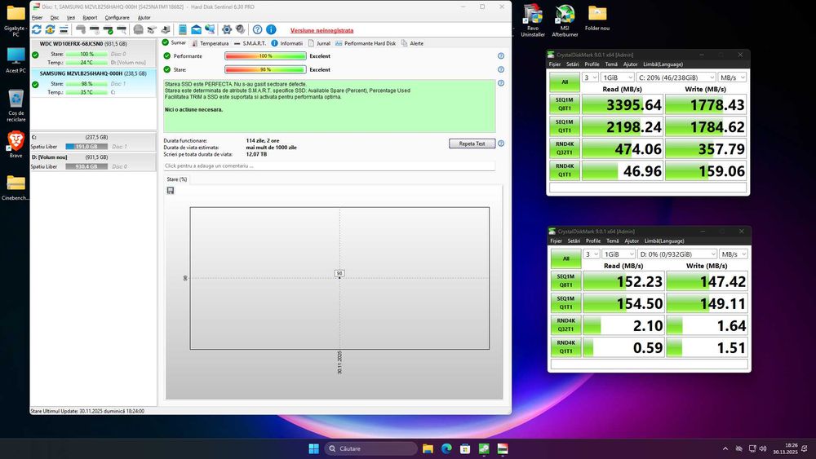Open configuration via the blue gear icon
The width and height of the screenshot is (816, 459).
(226, 29)
